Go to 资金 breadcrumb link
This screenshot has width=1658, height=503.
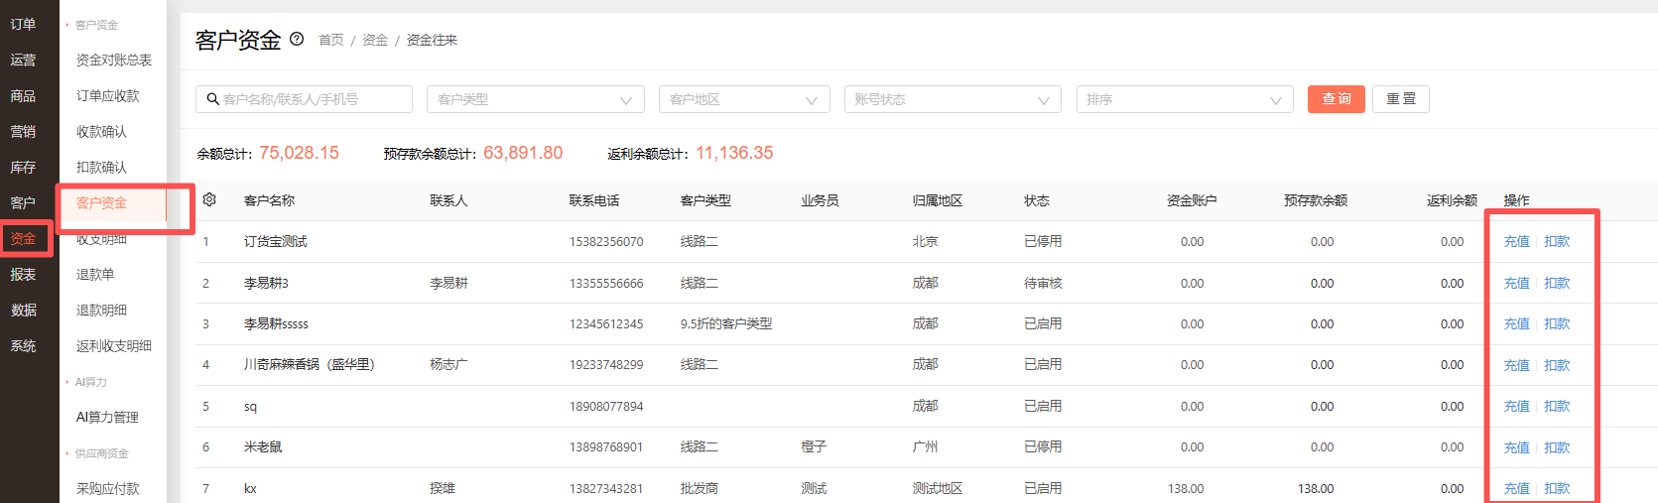pos(375,40)
